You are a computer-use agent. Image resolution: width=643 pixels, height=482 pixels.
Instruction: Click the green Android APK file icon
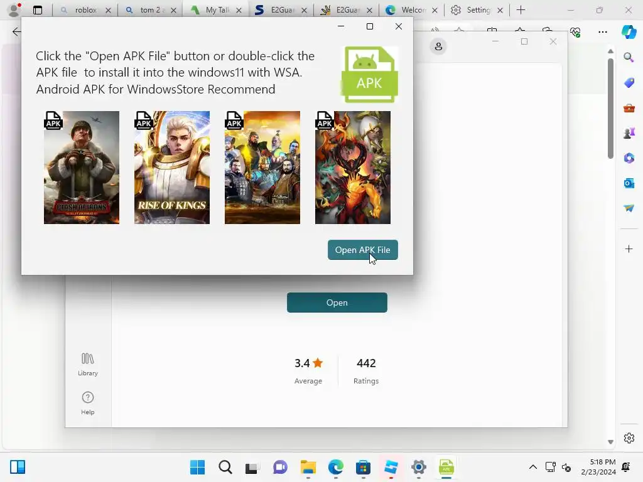tap(369, 74)
